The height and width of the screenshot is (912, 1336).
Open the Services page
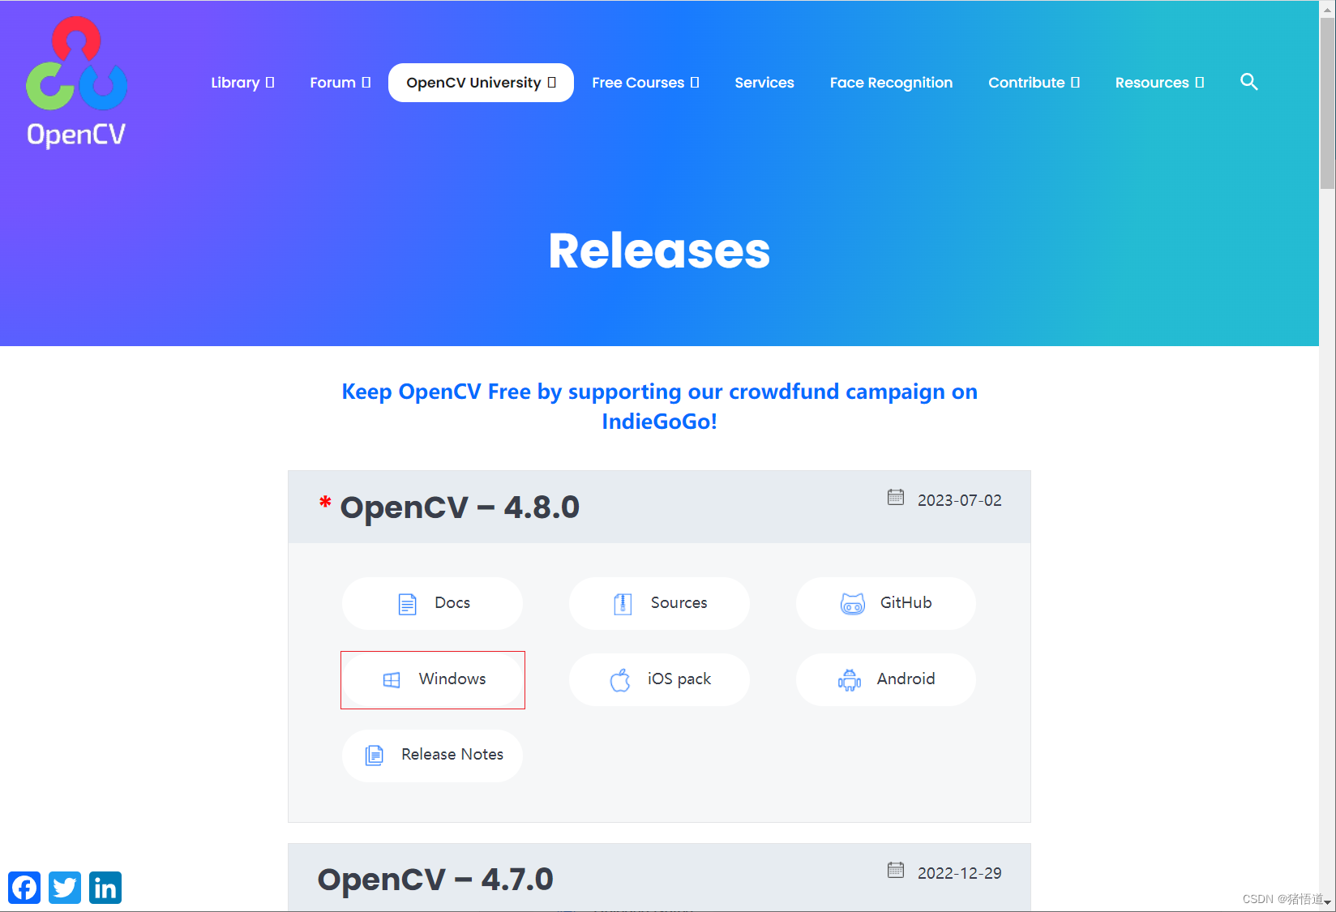[764, 83]
